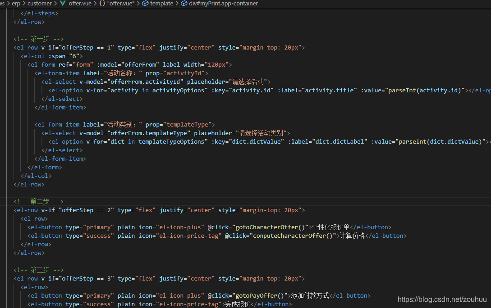Click placeholder="请选择活动" text
The image size is (491, 308).
coord(227,82)
